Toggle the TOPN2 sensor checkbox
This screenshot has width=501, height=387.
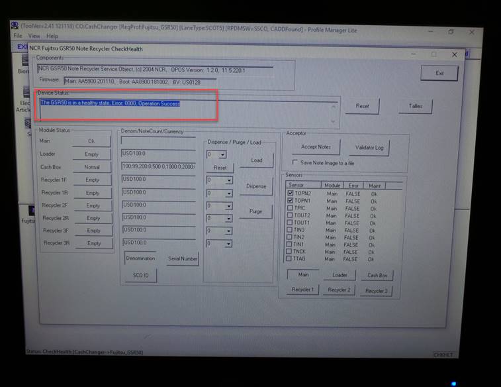[x=290, y=193]
